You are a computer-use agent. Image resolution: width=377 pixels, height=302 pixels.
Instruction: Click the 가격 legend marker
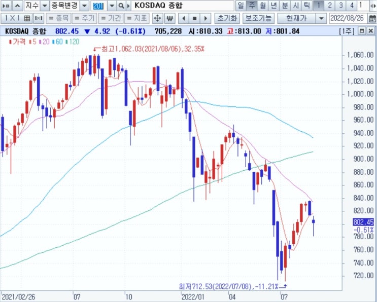17,42
